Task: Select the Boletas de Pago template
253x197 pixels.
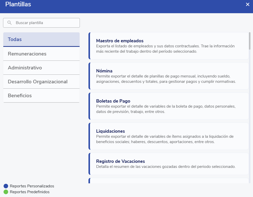Action: pyautogui.click(x=169, y=106)
